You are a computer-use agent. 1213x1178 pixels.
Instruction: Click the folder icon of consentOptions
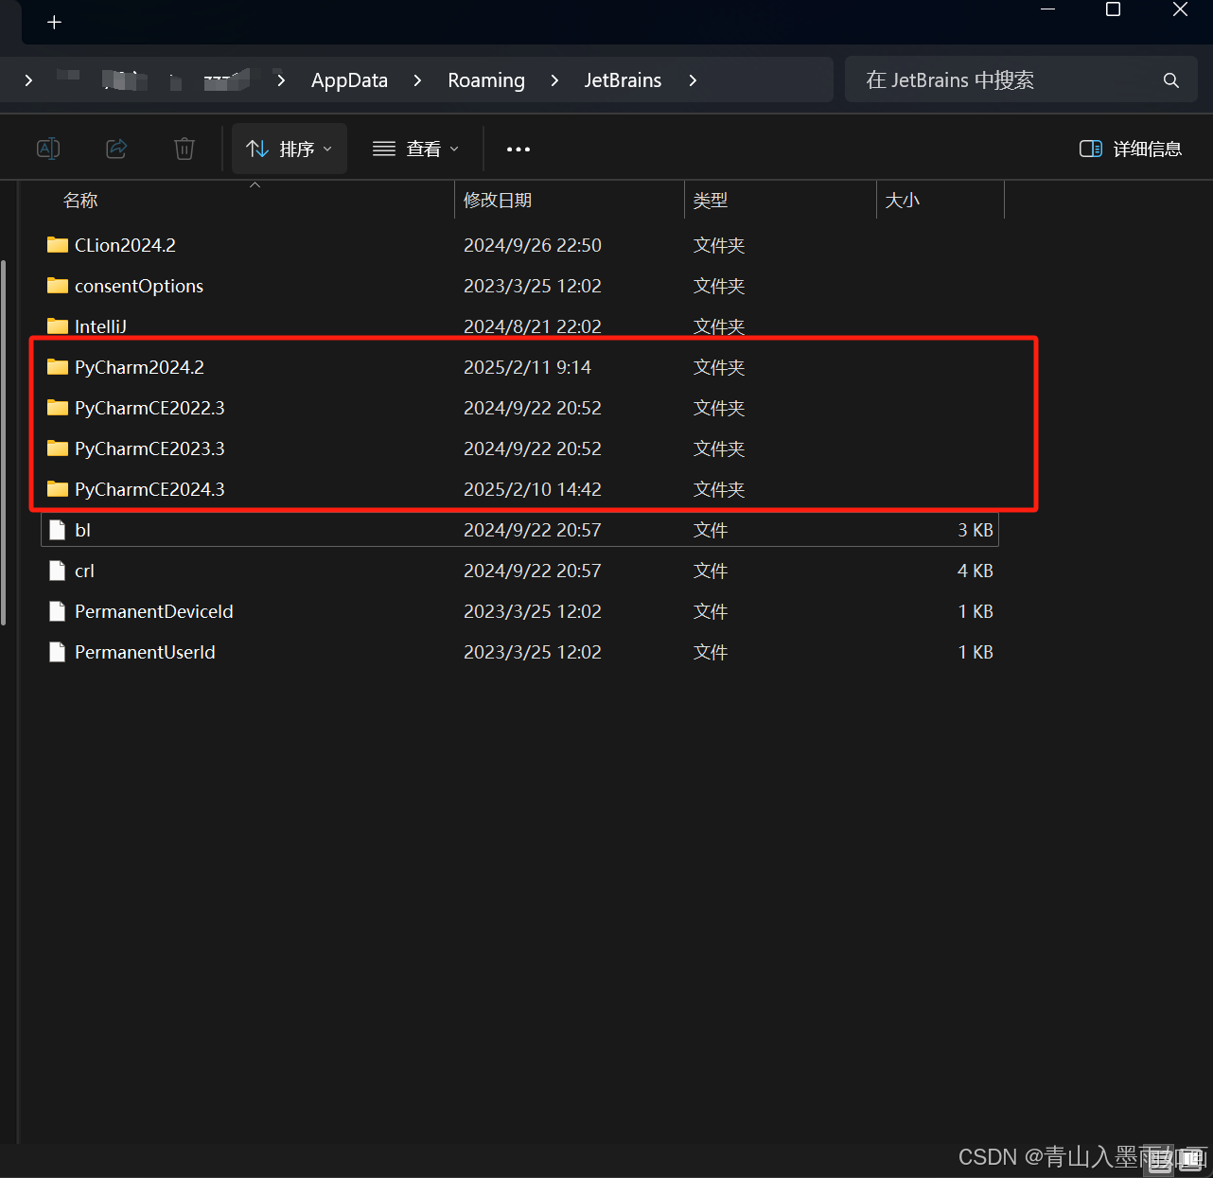pos(58,286)
